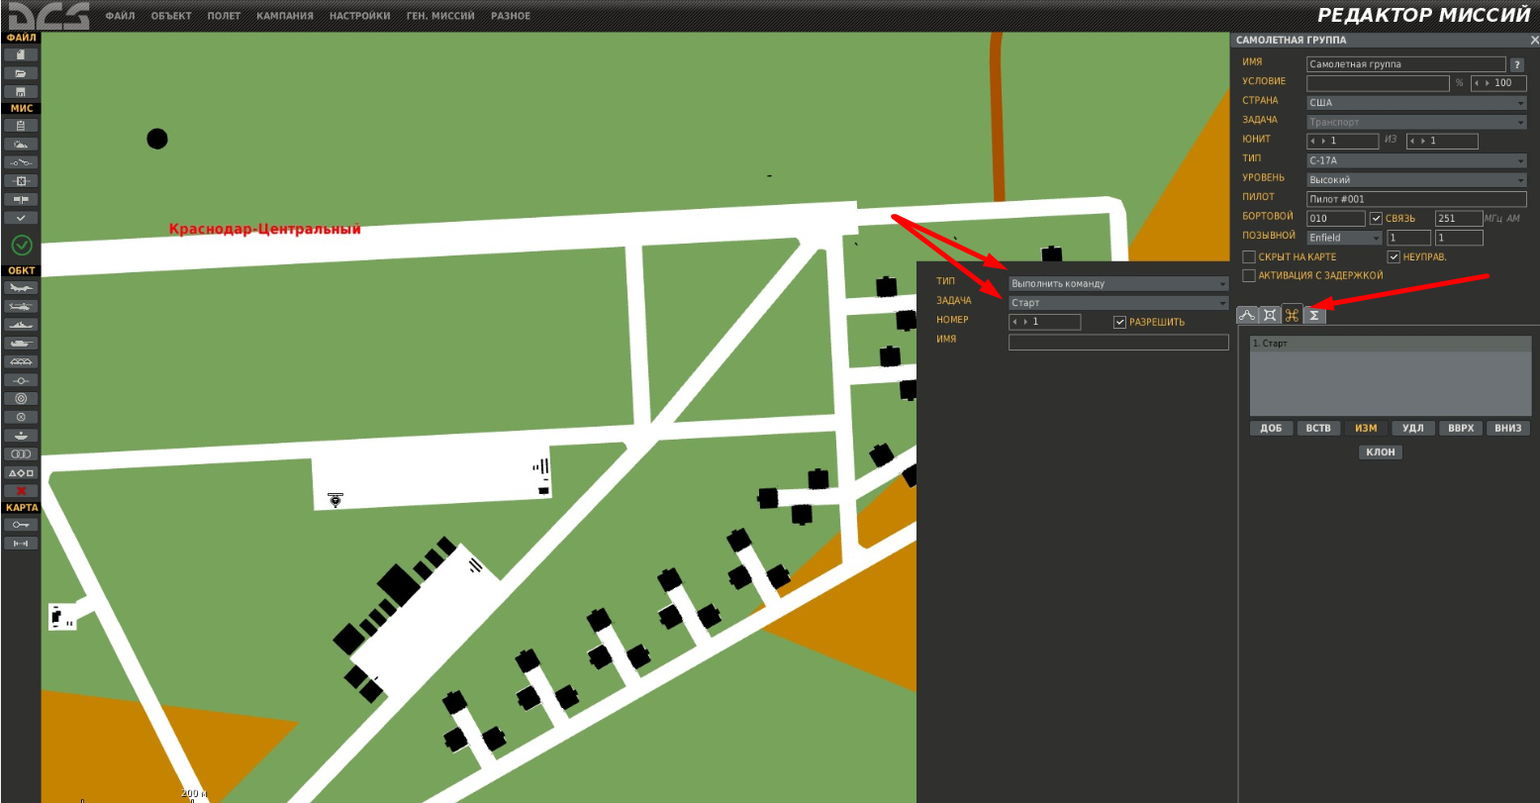Screen dimensions: 1540x803
Task: Select the helicopter group placement tool
Action: click(x=21, y=307)
